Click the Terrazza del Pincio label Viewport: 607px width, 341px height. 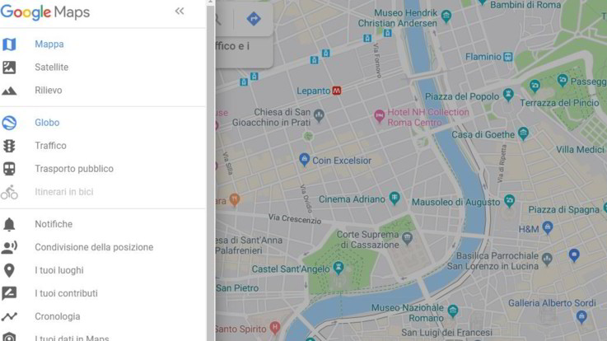[559, 103]
